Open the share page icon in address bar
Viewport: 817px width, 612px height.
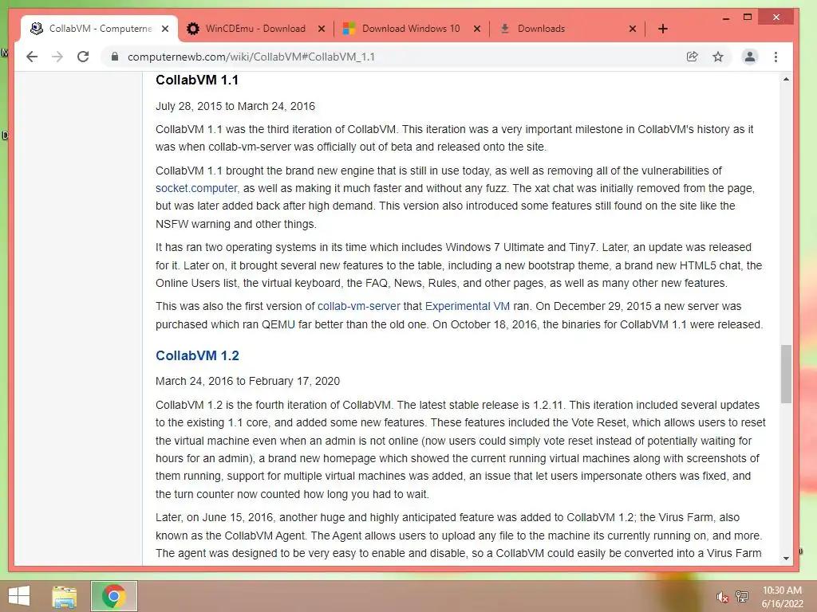pos(692,57)
